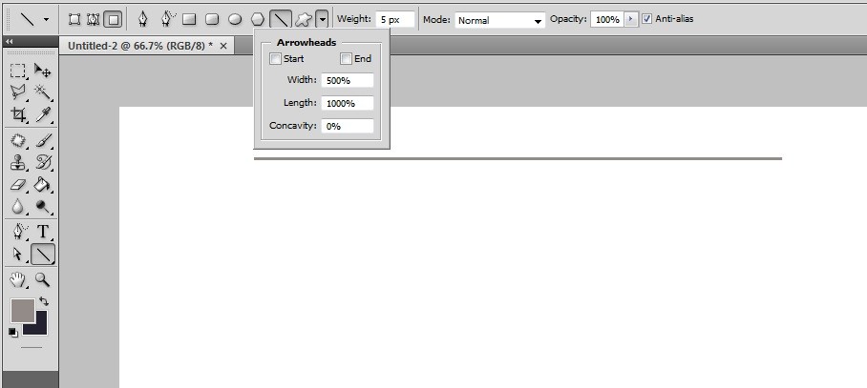This screenshot has height=388, width=867.
Task: Open the Opacity slider popup arrow
Action: click(631, 19)
